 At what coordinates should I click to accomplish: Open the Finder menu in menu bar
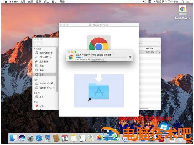[14, 2]
